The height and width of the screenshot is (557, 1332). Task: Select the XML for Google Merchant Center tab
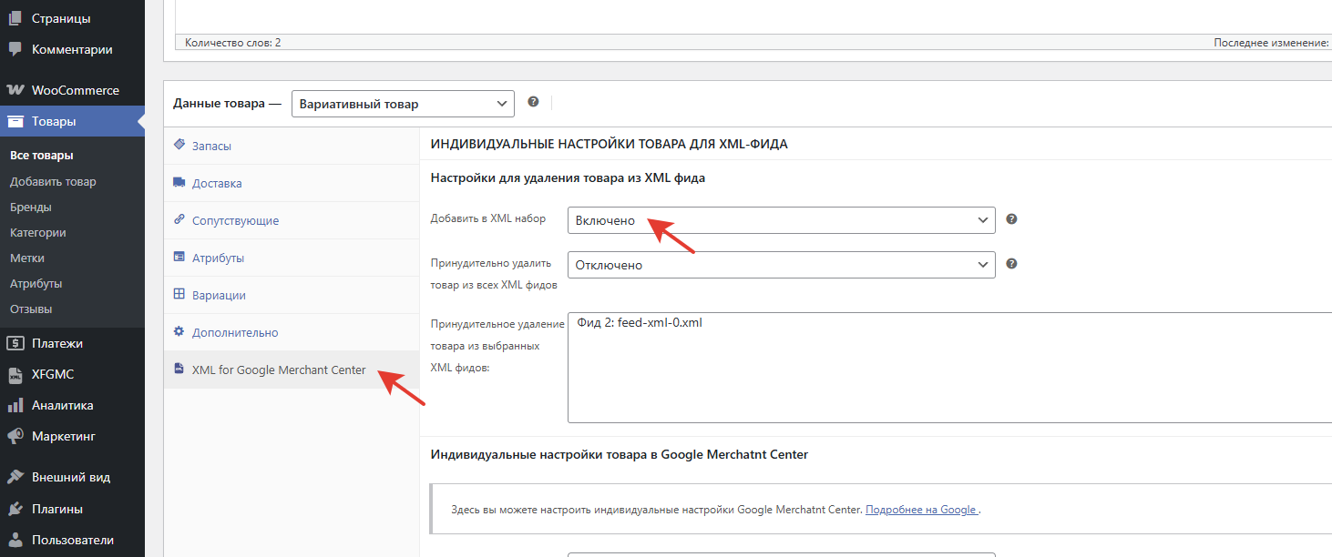279,370
